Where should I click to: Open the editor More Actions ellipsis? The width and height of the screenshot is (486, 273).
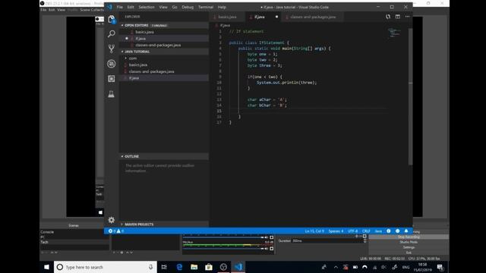click(x=407, y=17)
